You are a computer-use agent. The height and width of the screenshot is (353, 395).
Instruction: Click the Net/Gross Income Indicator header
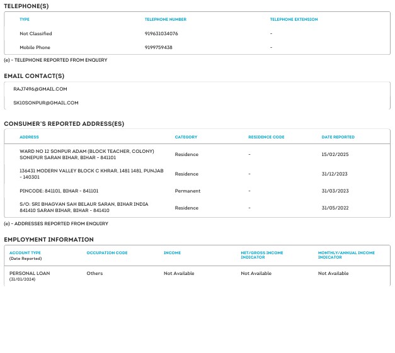262,255
